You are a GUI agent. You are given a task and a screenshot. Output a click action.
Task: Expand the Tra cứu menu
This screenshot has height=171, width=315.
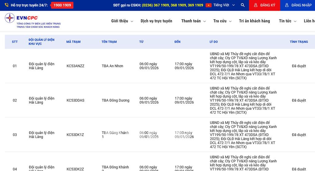click(x=222, y=21)
